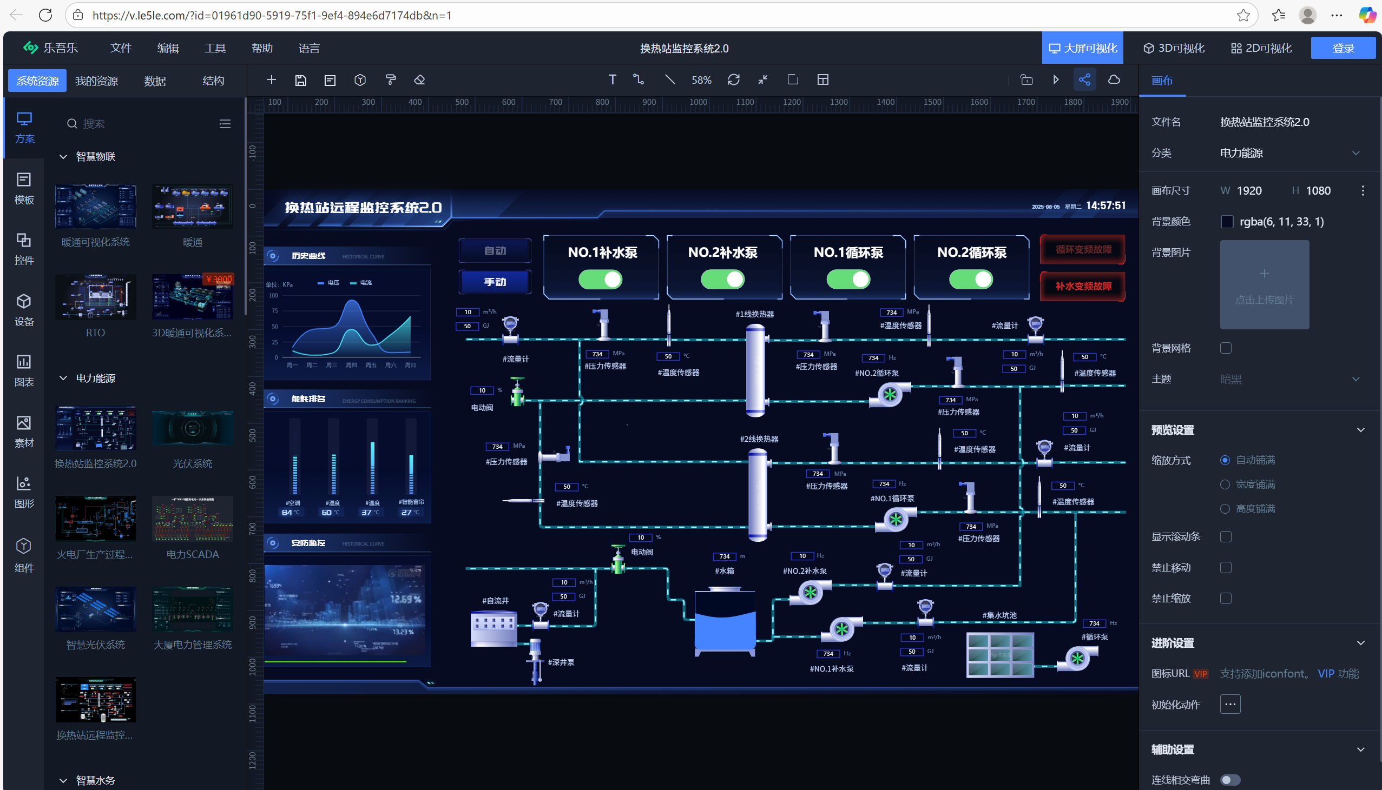
Task: Open the 方案 sidebar section
Action: (24, 128)
